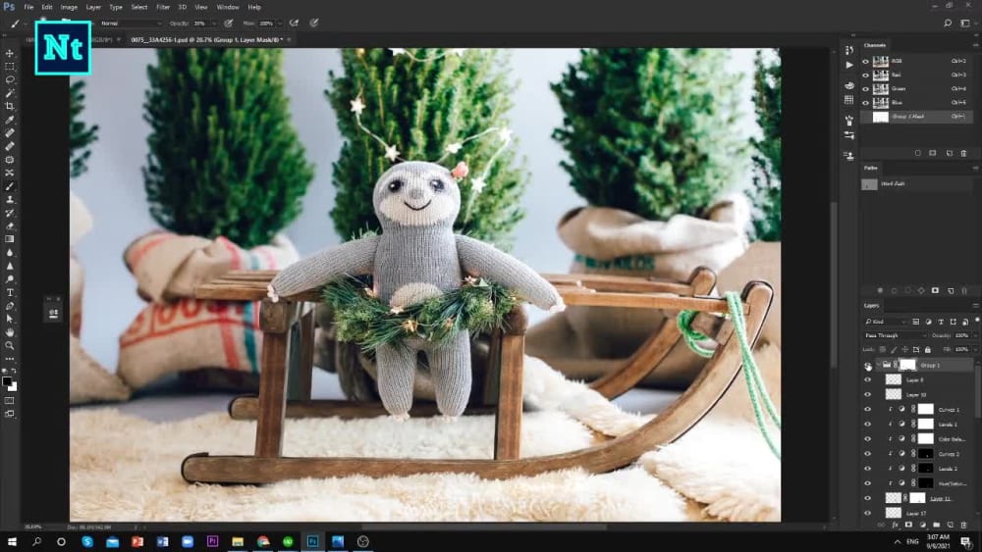This screenshot has height=552, width=982.
Task: Open the File menu
Action: (28, 7)
